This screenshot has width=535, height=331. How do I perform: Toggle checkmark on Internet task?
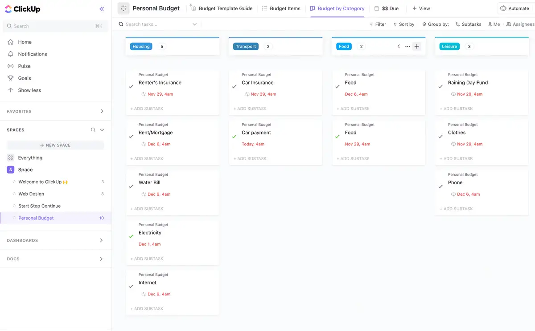pyautogui.click(x=131, y=287)
